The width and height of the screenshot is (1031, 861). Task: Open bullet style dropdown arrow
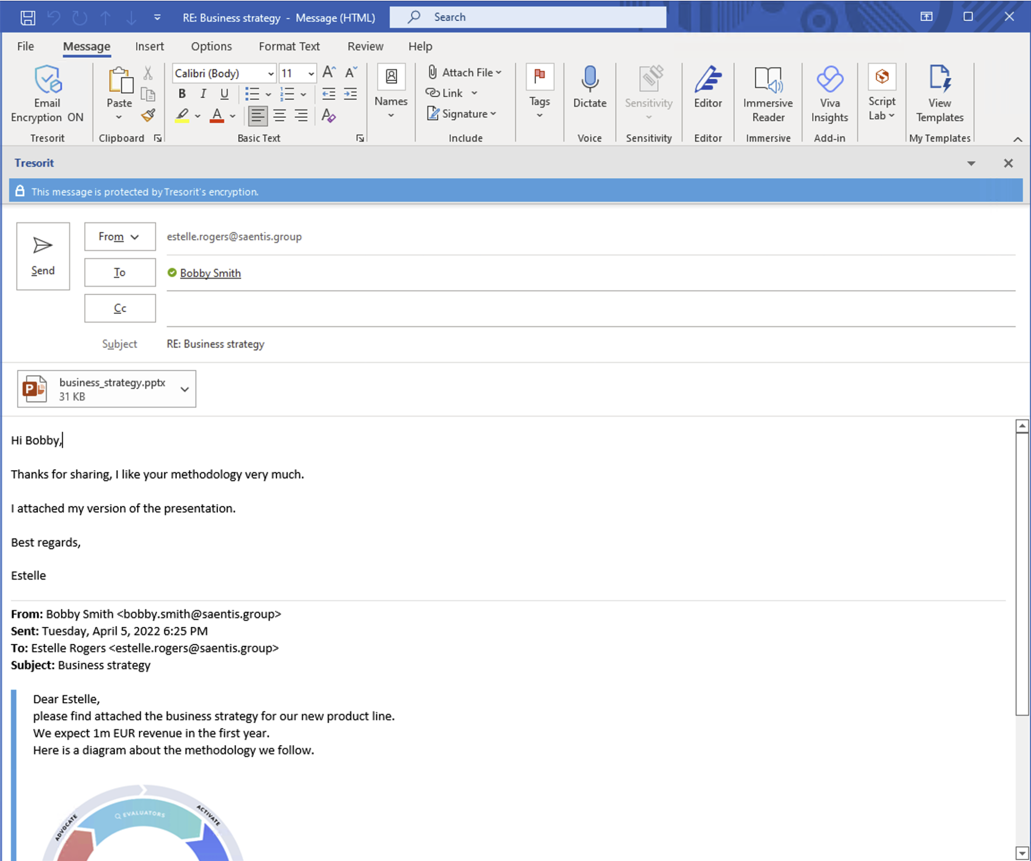(268, 94)
